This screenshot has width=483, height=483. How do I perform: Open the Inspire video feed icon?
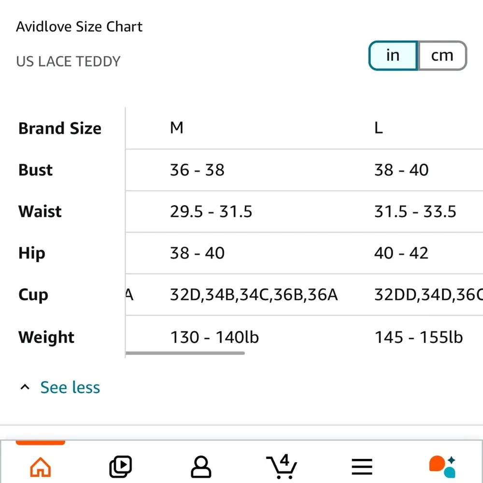tap(120, 467)
